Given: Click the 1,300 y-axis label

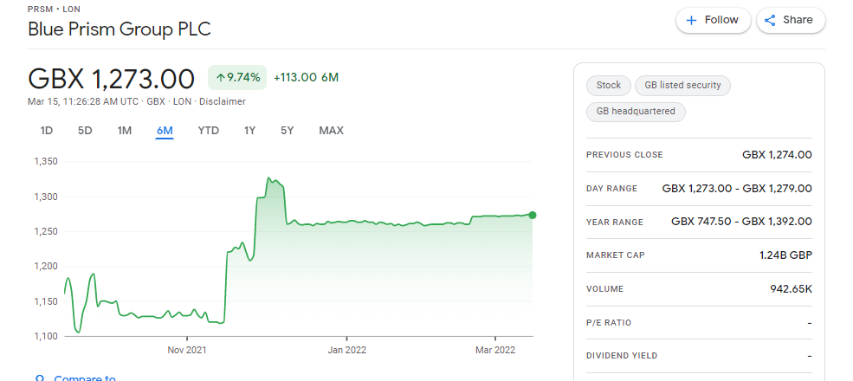Looking at the screenshot, I should click(x=46, y=197).
